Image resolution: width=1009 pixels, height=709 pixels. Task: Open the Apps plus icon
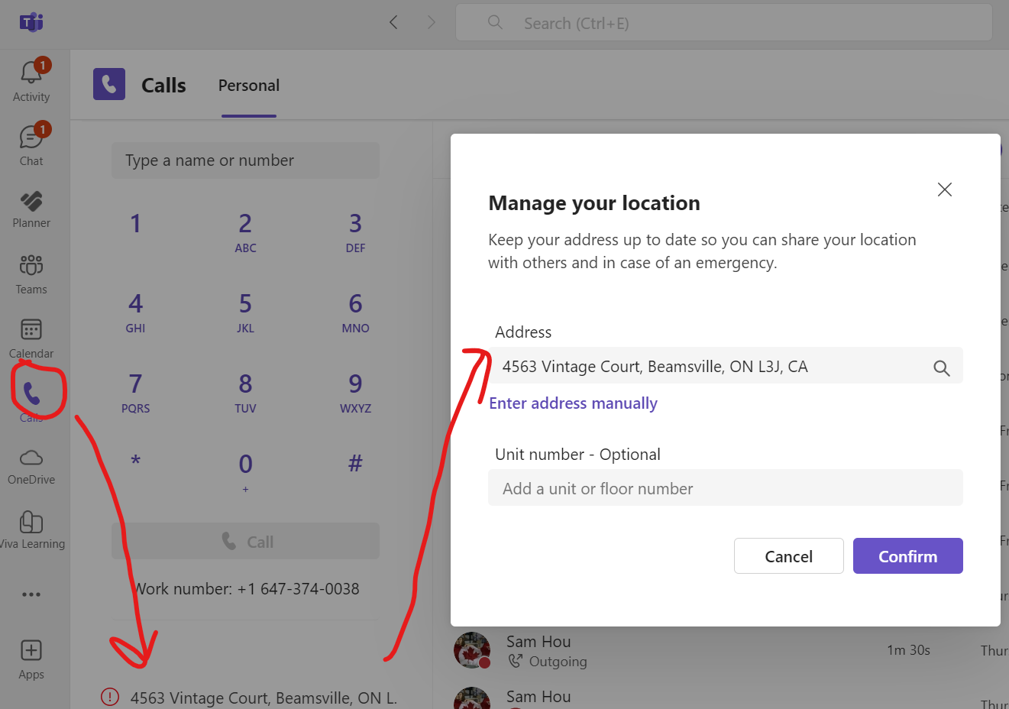click(31, 650)
